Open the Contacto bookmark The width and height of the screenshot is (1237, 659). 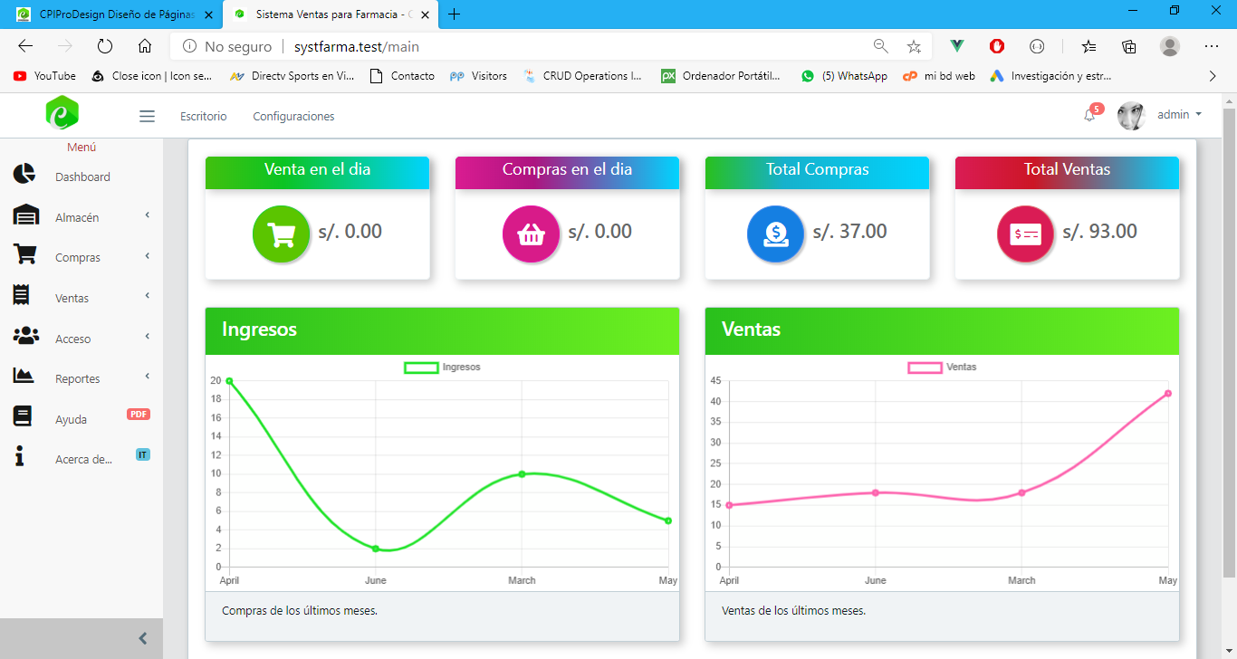tap(403, 76)
